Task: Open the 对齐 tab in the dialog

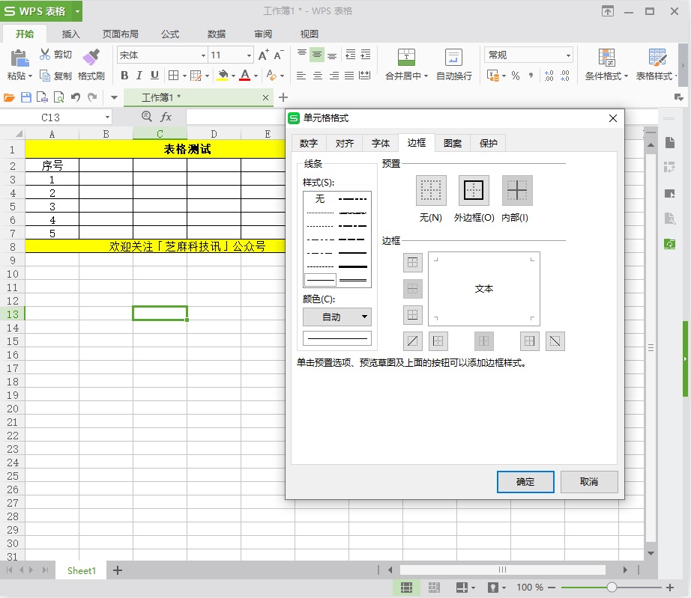Action: point(345,143)
